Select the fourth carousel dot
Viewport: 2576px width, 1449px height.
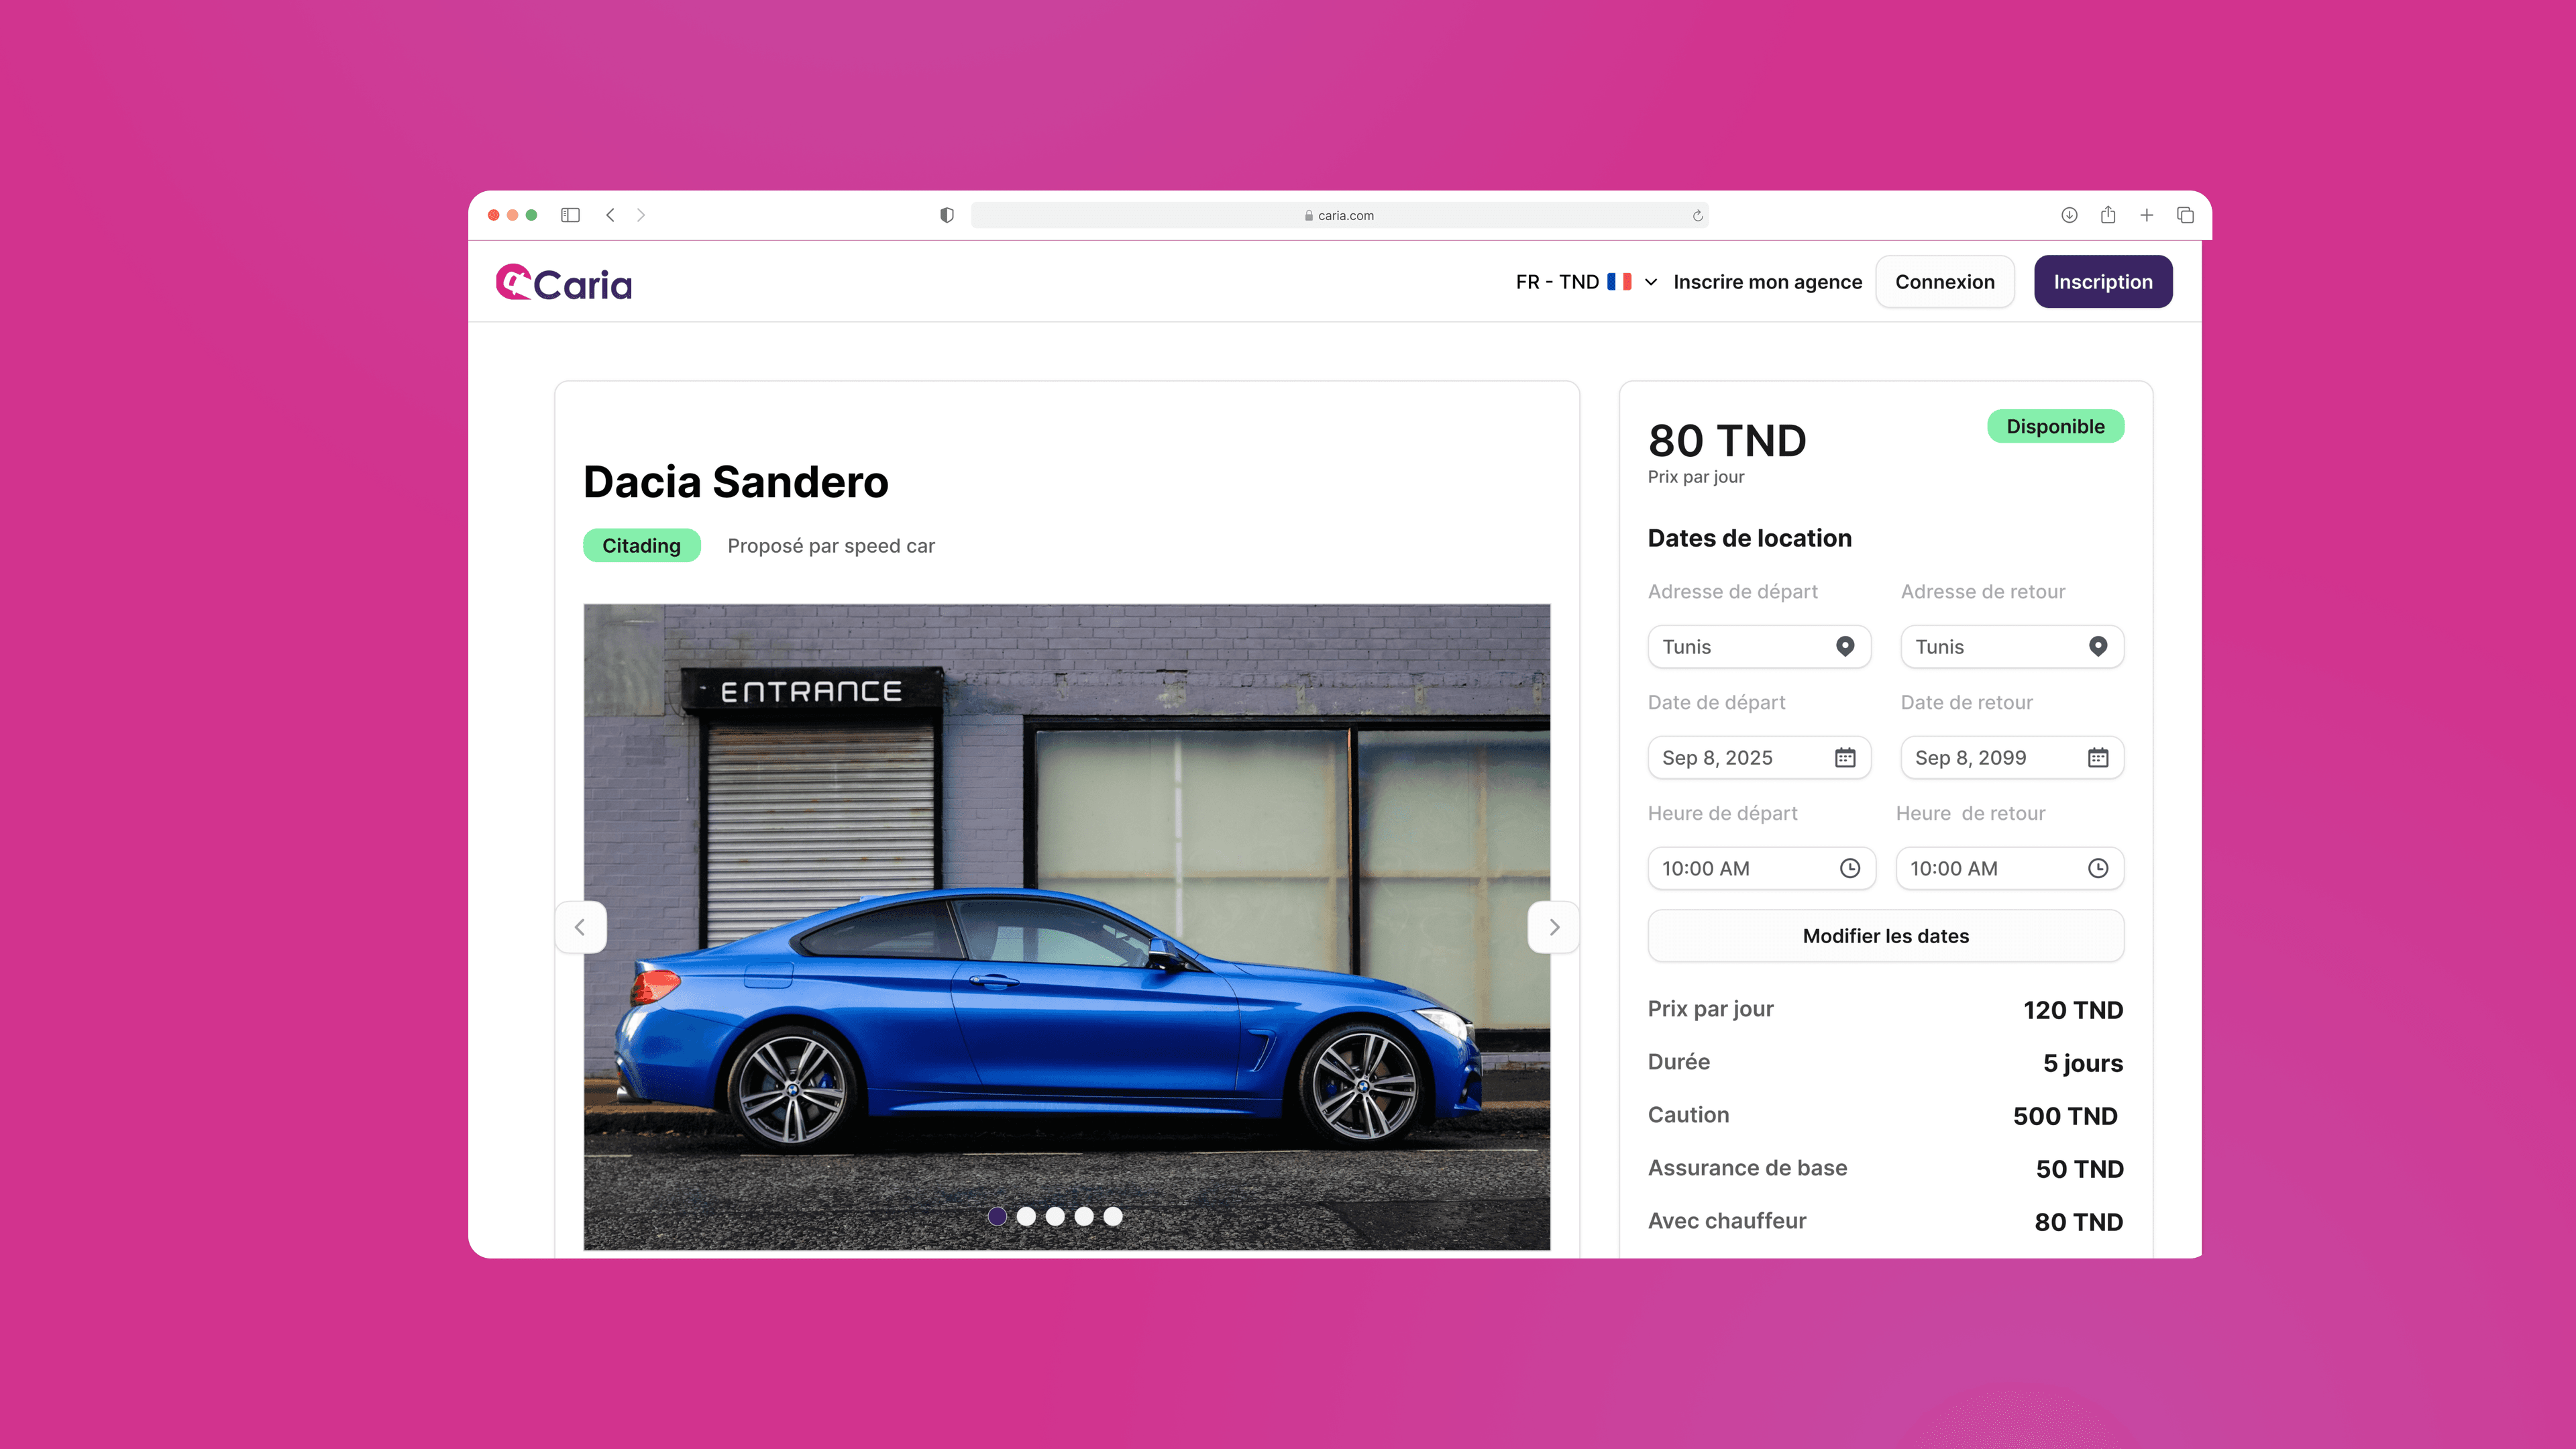coord(1084,1216)
